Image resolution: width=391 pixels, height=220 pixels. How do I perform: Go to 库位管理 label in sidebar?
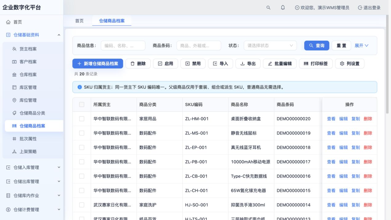coord(28,100)
